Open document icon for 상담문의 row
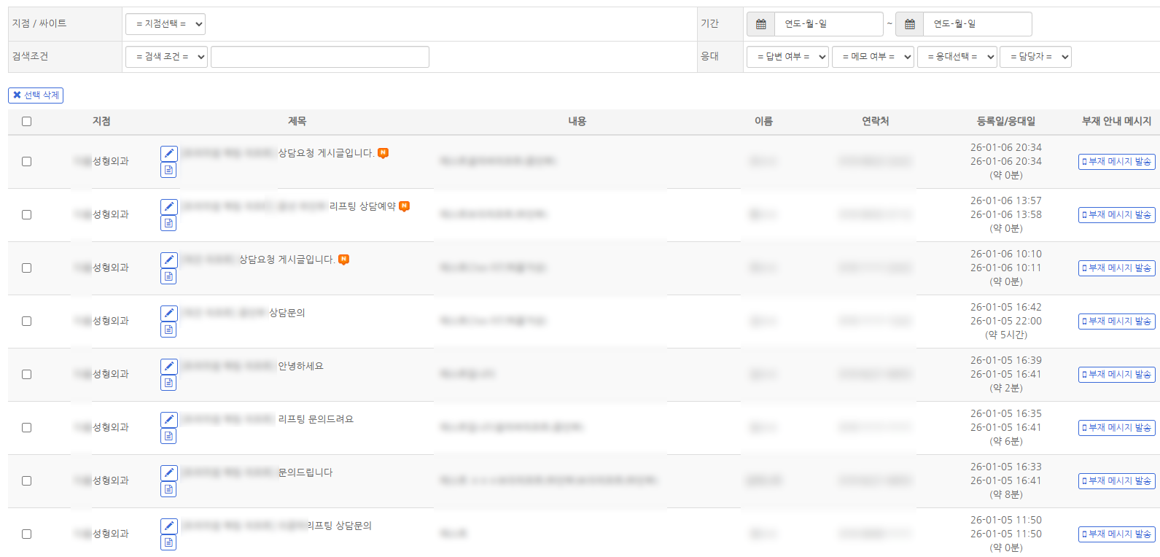This screenshot has height=557, width=1160. click(x=168, y=330)
